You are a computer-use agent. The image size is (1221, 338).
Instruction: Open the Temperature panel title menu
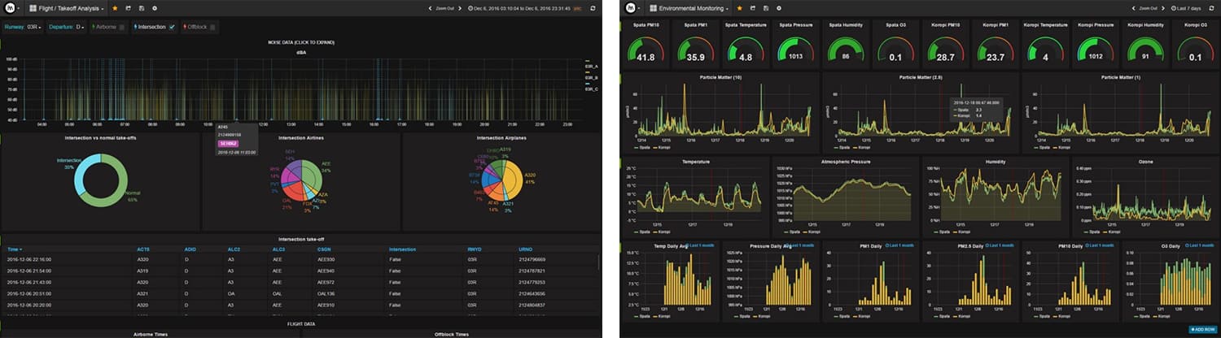694,161
